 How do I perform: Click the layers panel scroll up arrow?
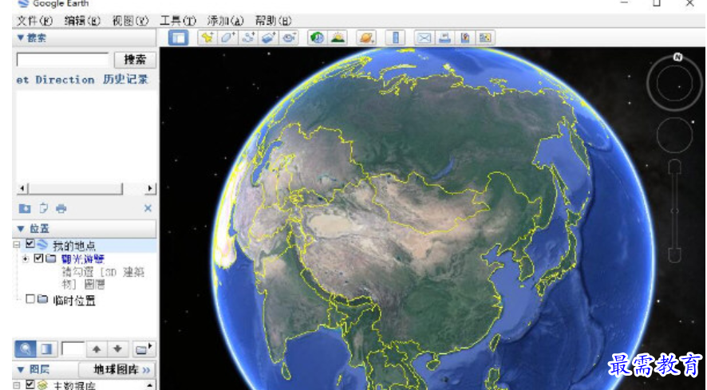coord(150,385)
